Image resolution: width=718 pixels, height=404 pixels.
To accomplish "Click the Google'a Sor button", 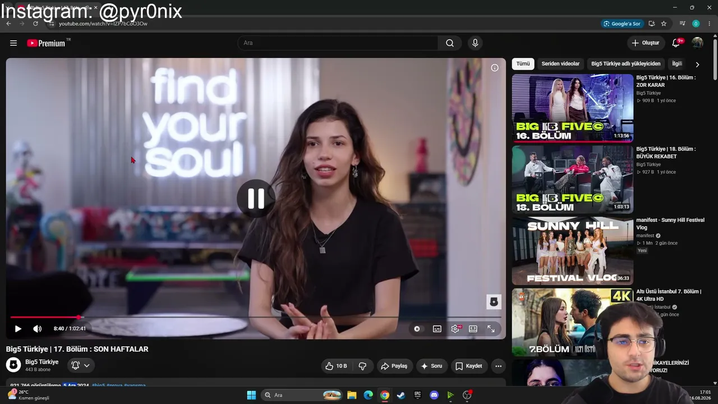I will tap(622, 24).
